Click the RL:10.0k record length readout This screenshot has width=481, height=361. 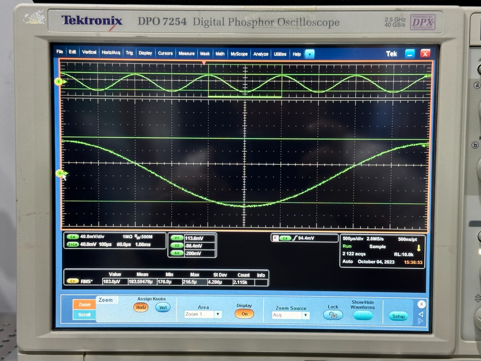pyautogui.click(x=403, y=255)
